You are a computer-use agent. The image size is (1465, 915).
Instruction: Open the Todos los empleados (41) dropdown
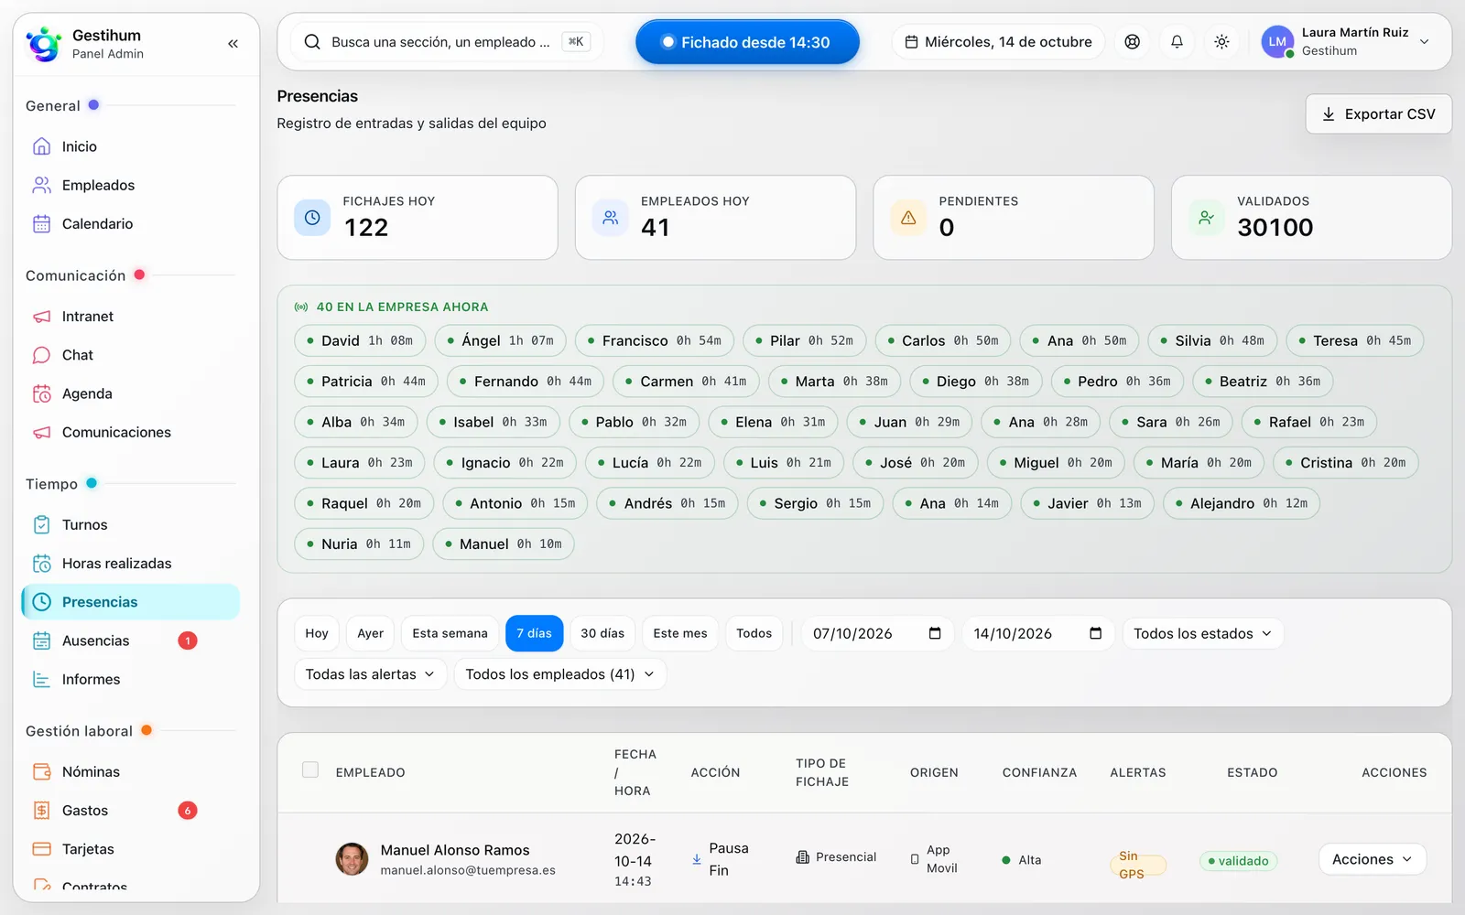tap(559, 674)
